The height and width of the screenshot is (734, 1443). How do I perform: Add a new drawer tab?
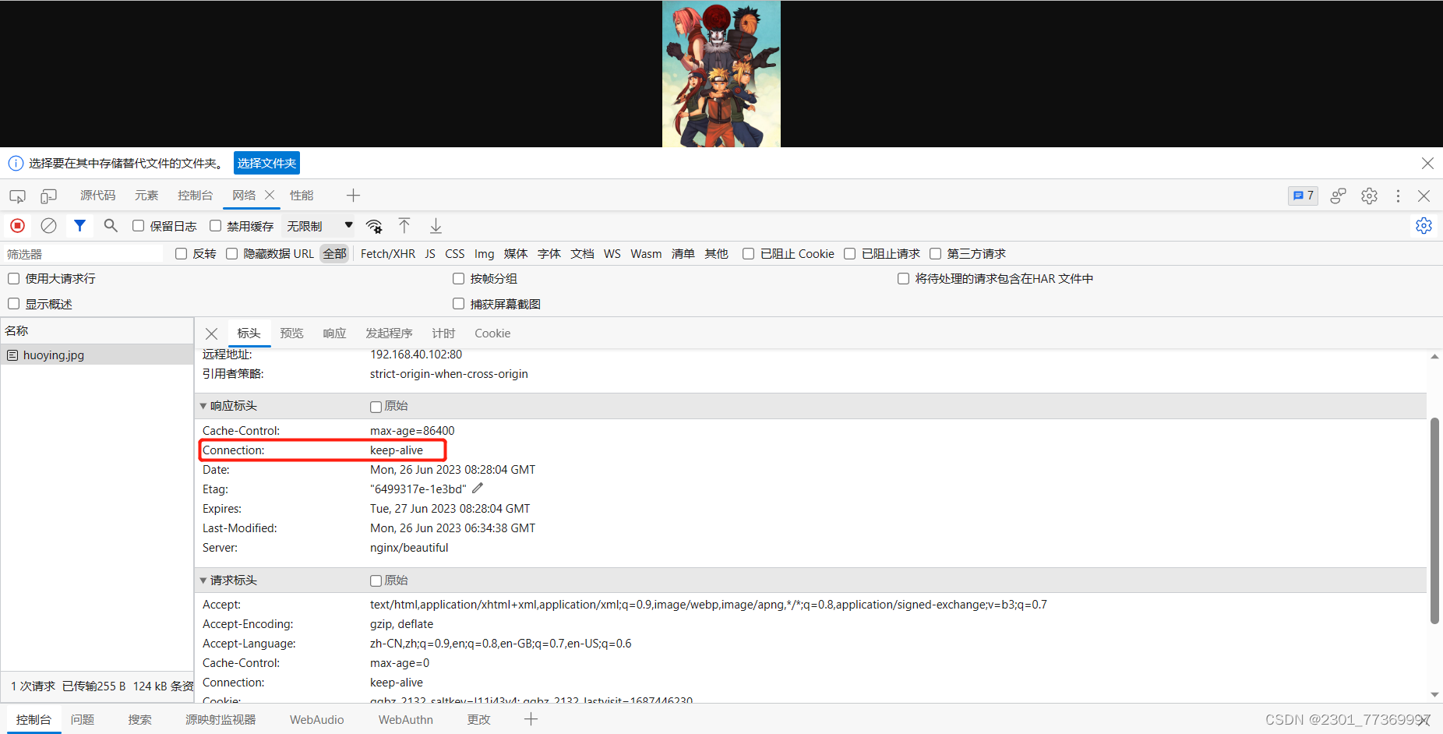point(531,719)
